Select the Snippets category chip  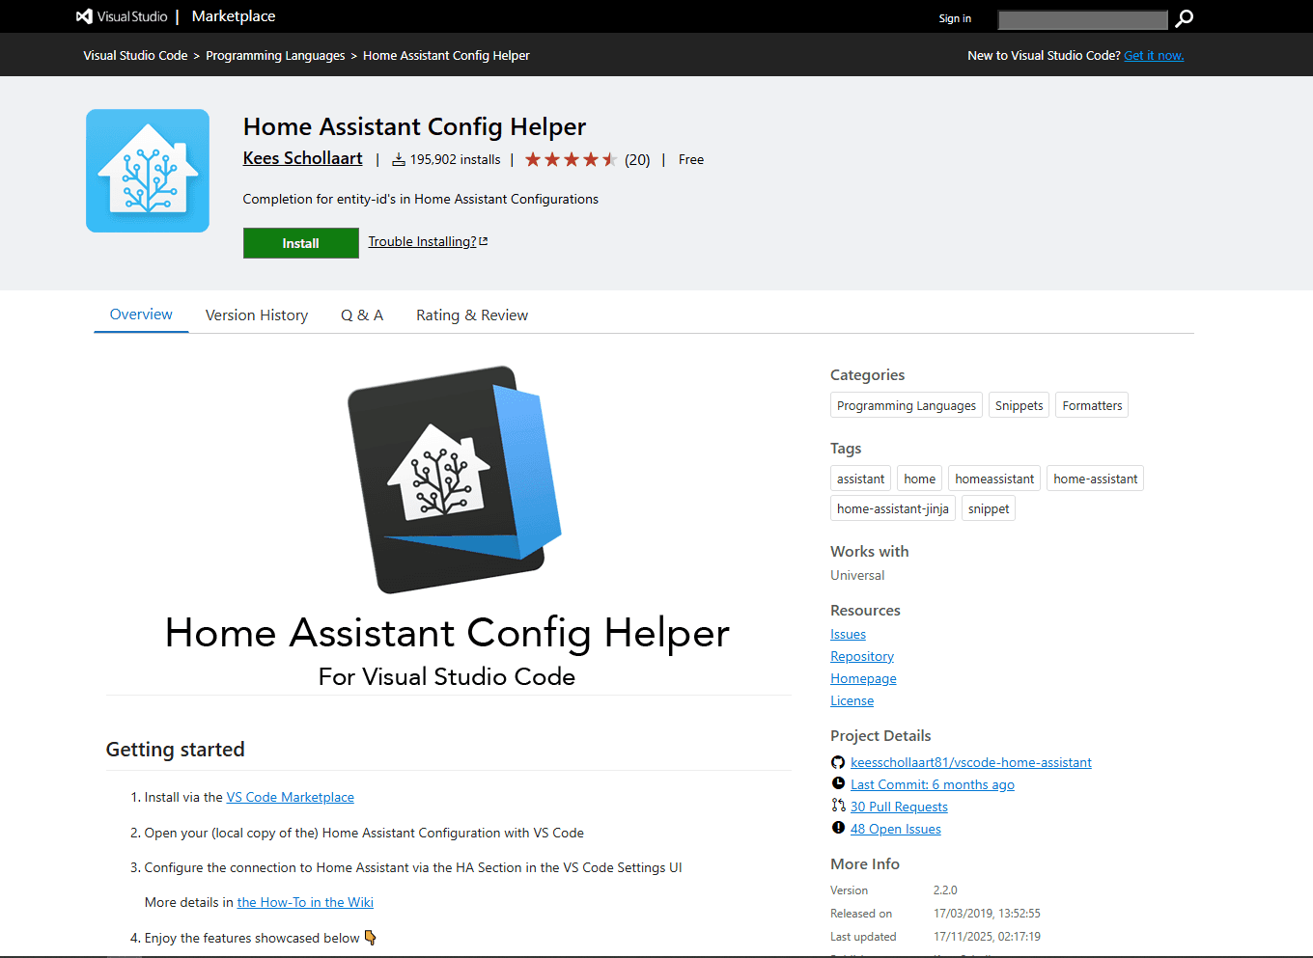point(1020,405)
